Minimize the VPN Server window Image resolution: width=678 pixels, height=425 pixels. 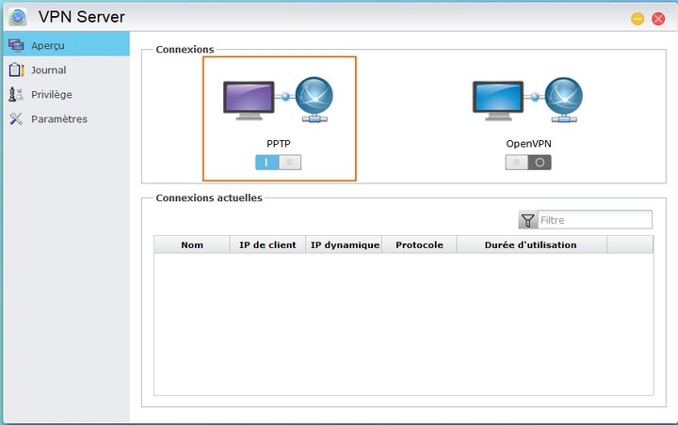coord(638,19)
